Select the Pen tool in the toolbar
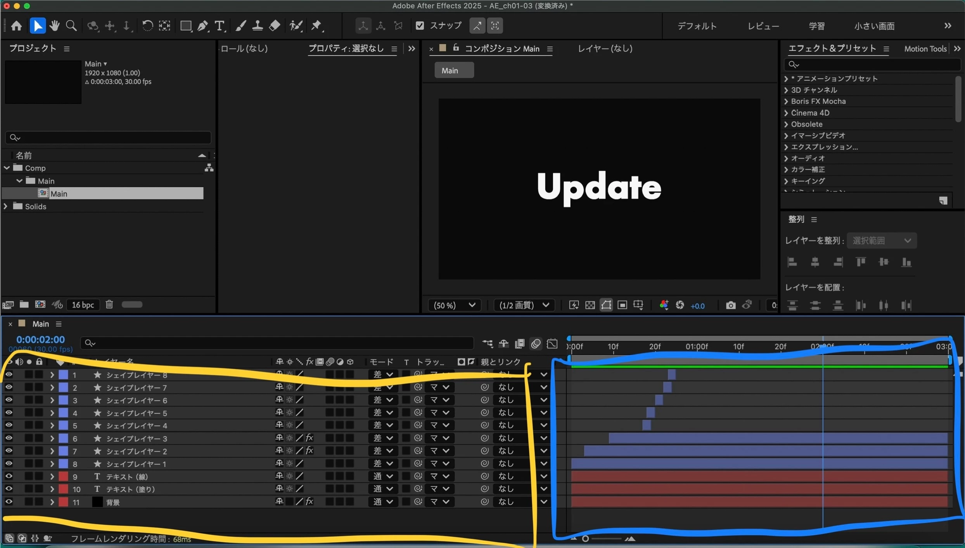The image size is (965, 548). (202, 26)
